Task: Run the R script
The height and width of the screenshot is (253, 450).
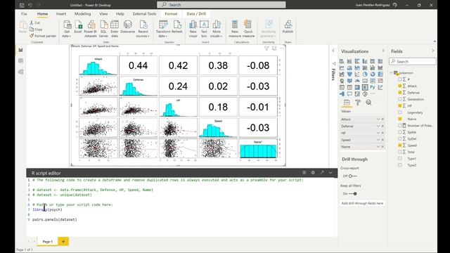Action: pyautogui.click(x=304, y=173)
